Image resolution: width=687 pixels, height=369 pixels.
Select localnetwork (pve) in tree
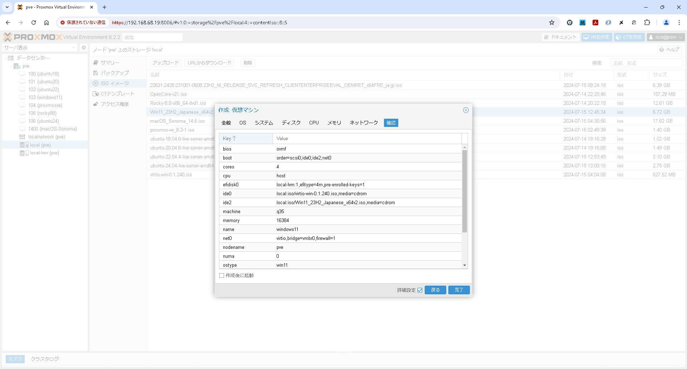(x=47, y=137)
